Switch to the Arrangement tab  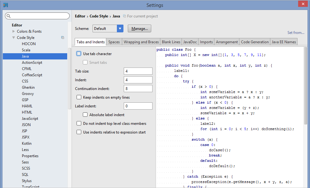227,42
